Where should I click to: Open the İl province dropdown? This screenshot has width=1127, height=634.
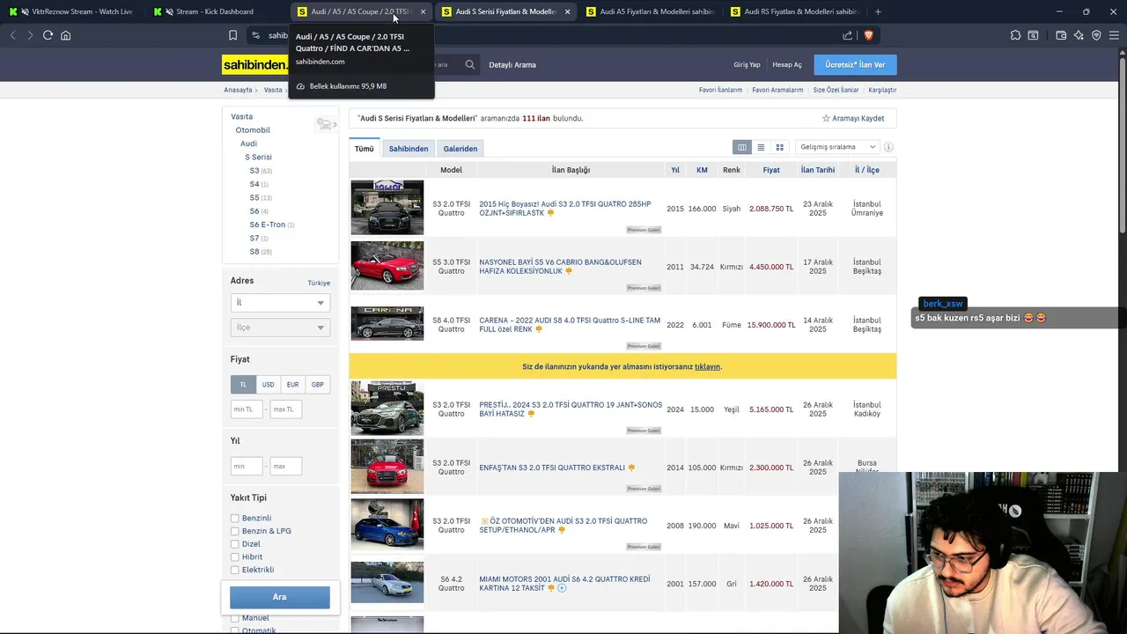280,303
